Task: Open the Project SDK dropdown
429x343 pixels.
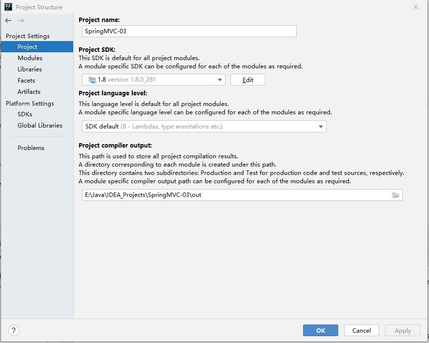Action: click(220, 80)
